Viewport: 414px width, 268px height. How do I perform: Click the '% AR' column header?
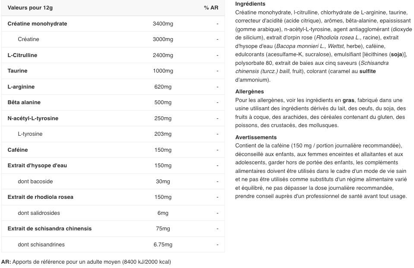[211, 8]
